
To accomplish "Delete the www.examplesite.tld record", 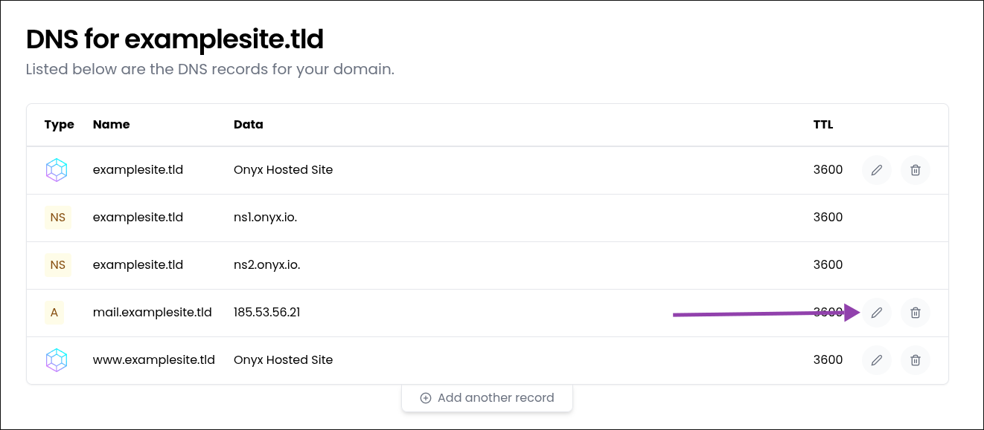I will (x=916, y=360).
